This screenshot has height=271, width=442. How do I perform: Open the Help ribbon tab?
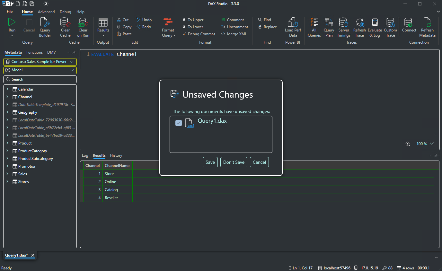[x=80, y=12]
